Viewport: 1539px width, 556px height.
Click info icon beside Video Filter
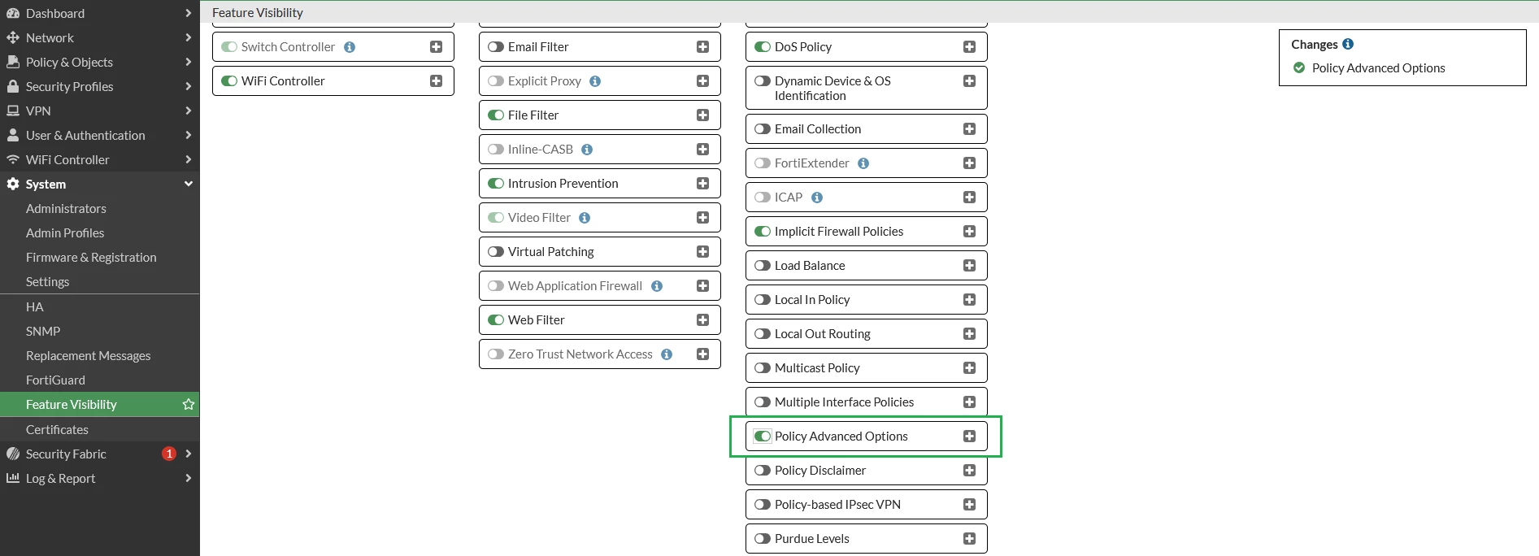(x=585, y=218)
